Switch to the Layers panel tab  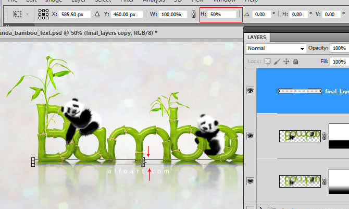pos(256,38)
